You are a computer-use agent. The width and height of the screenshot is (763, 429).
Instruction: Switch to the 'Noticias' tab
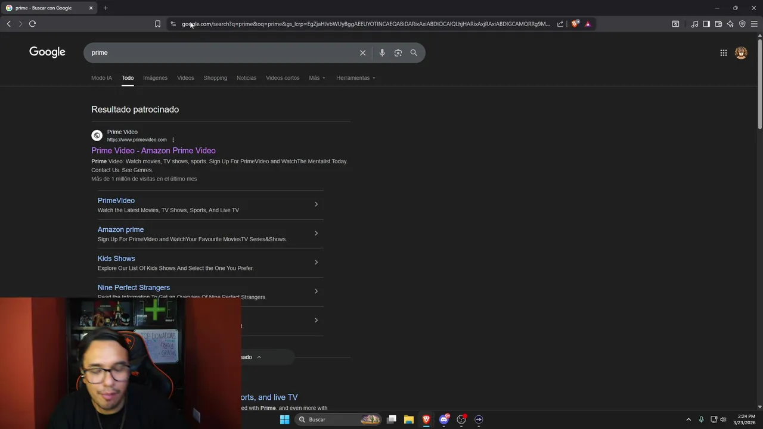246,78
